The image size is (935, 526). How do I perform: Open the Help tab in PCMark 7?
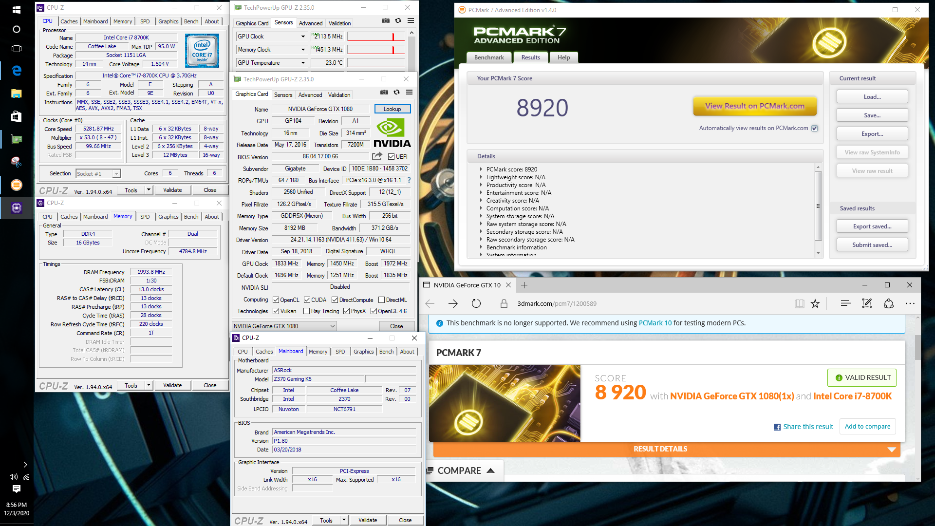click(563, 57)
